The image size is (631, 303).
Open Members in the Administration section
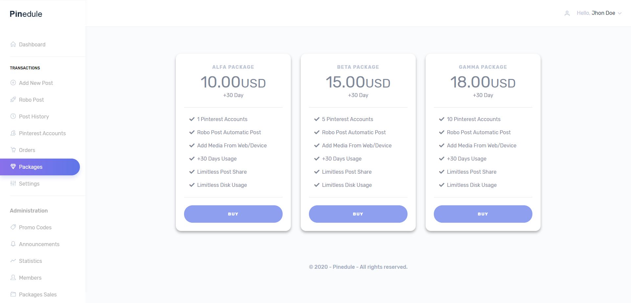point(30,278)
